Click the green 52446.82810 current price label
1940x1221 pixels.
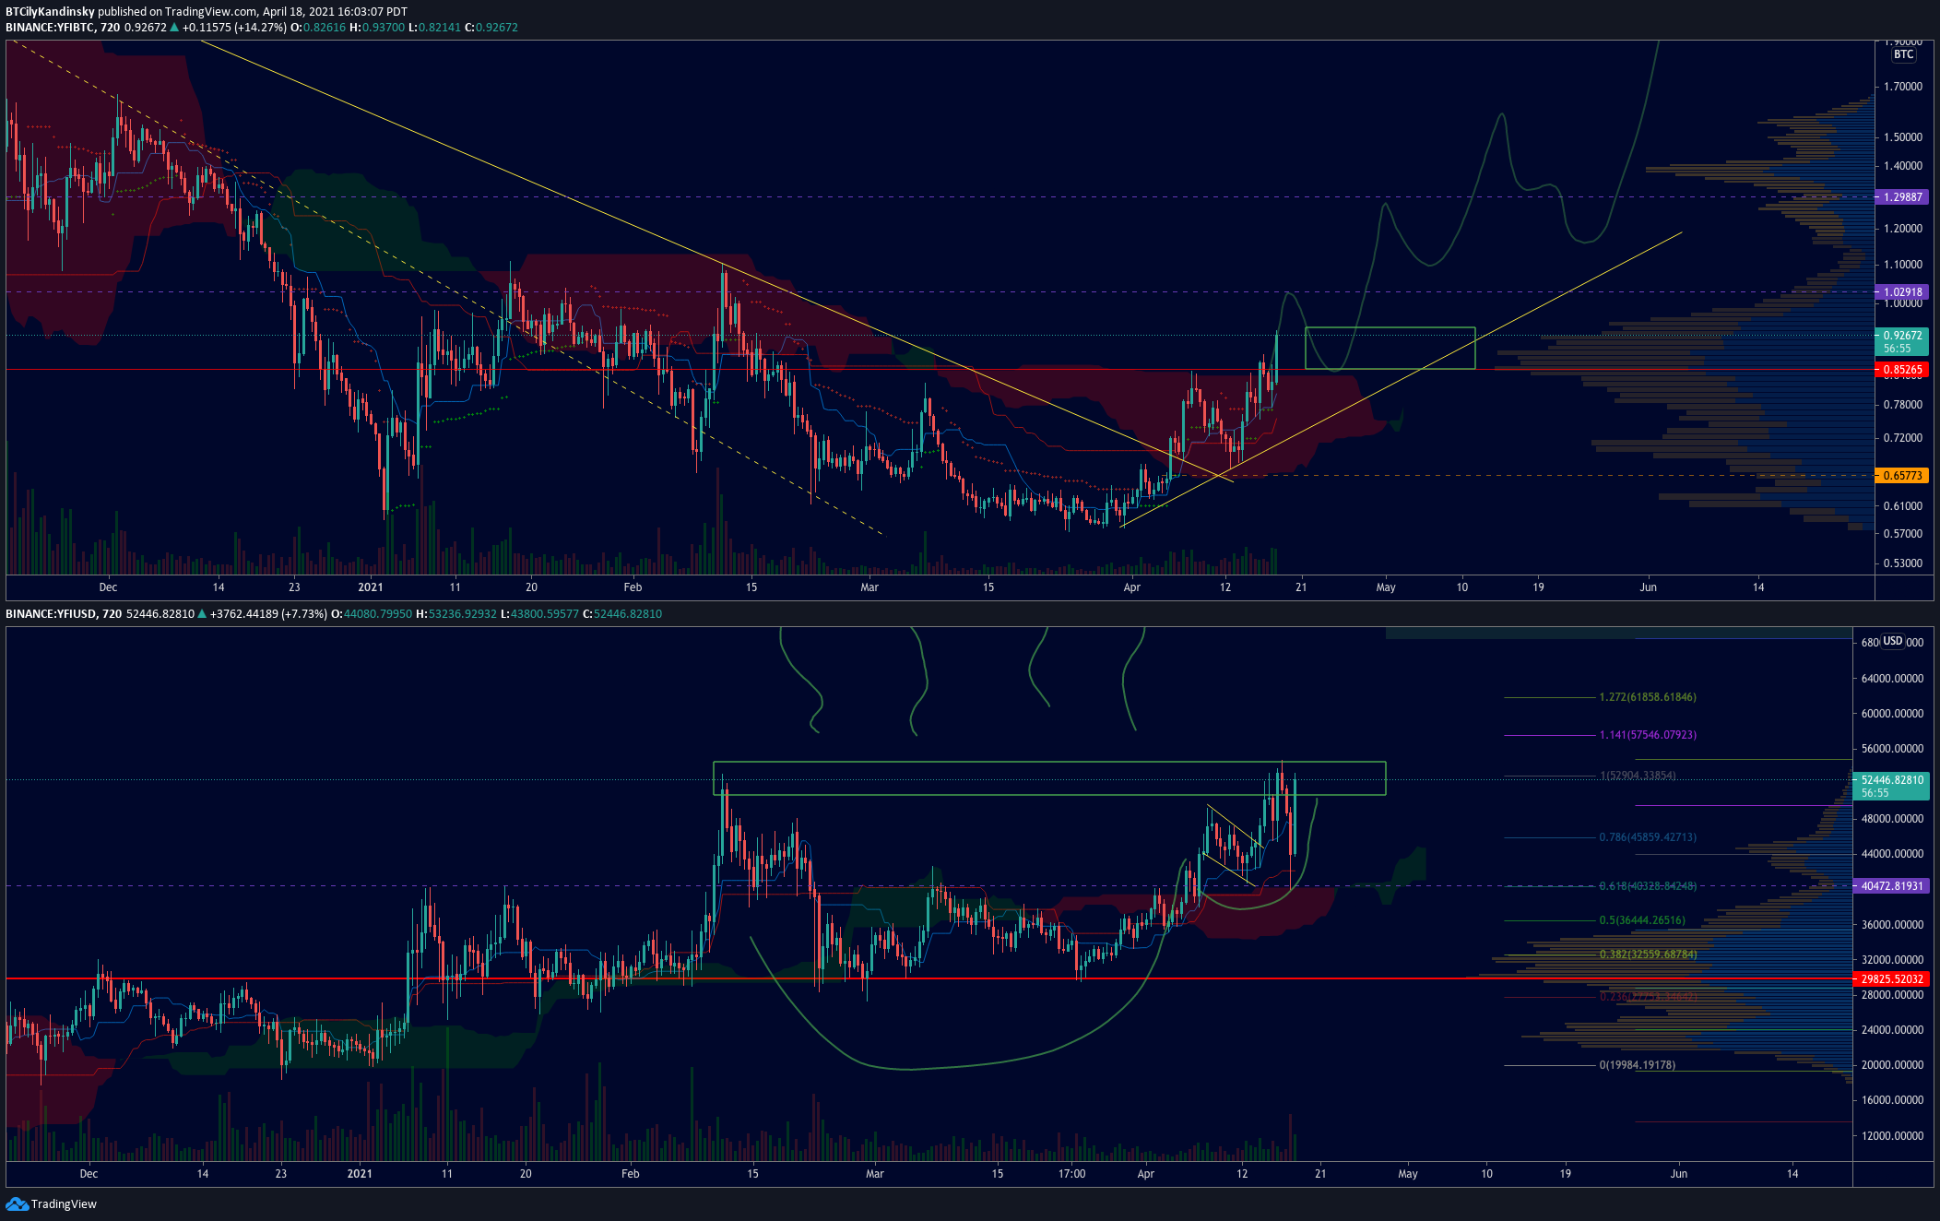(x=1890, y=786)
